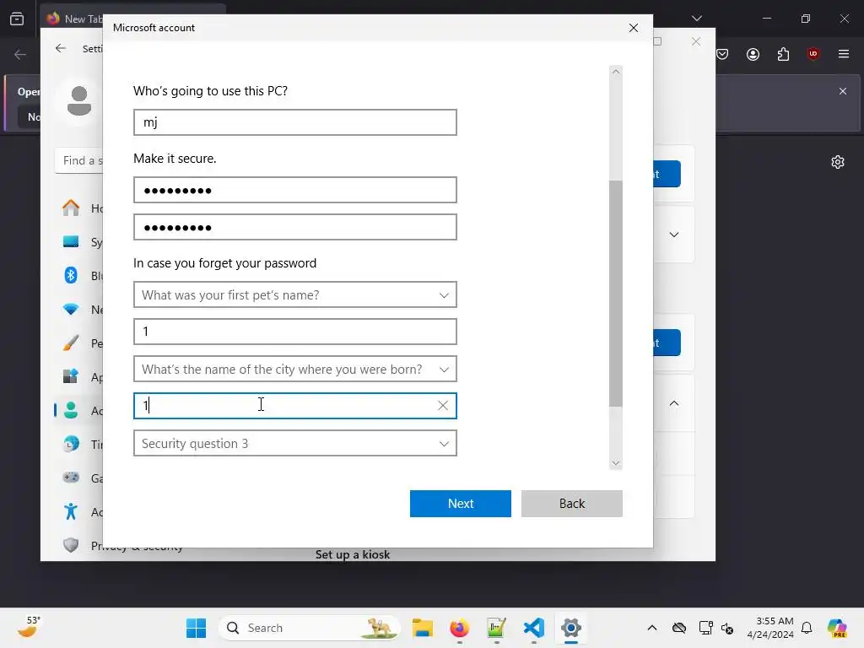
Task: Click the dialog vertical scrollbar thumb
Action: [x=615, y=293]
